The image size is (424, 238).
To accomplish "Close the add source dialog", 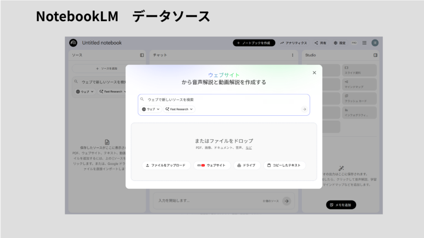I will click(x=314, y=73).
